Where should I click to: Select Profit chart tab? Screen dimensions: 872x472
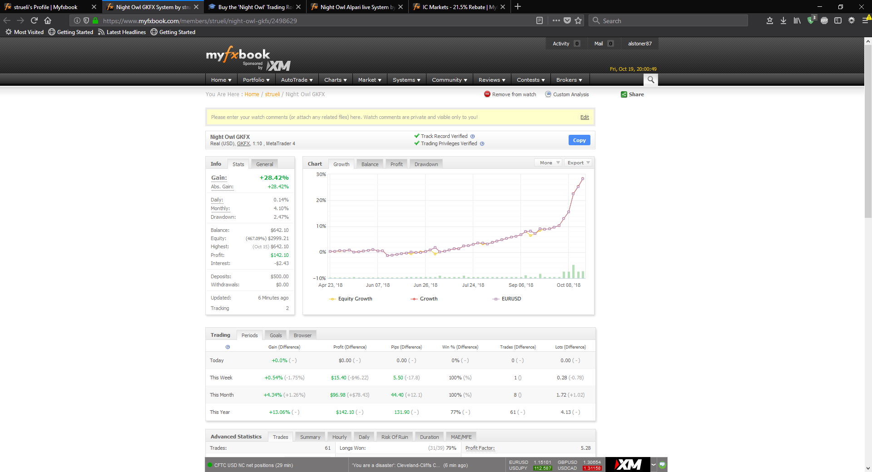(396, 164)
